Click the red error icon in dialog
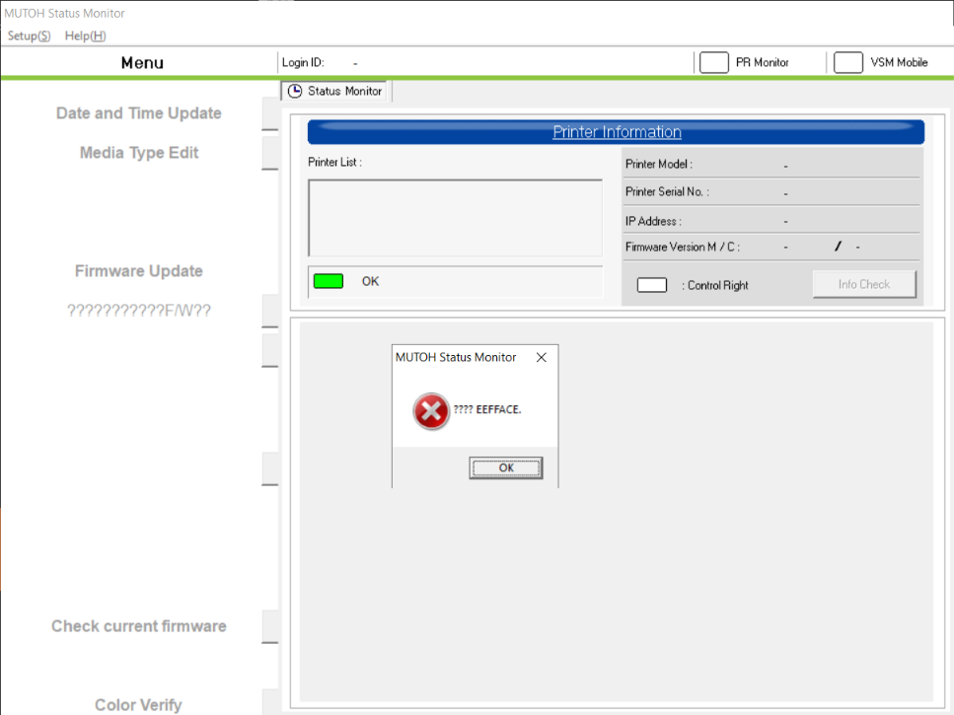Image resolution: width=954 pixels, height=715 pixels. (431, 411)
